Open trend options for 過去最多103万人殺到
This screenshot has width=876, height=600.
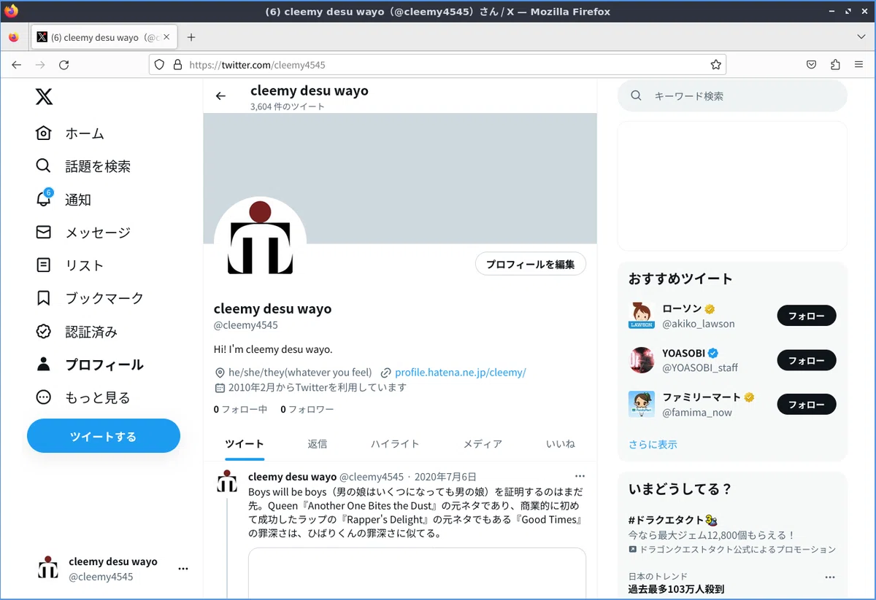tap(829, 577)
